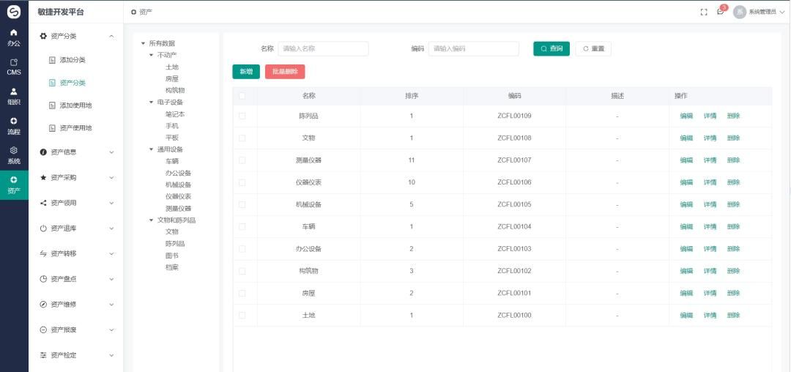Screen dimensions: 791x372
Task: Toggle fullscreen mode icon
Action: [x=705, y=12]
